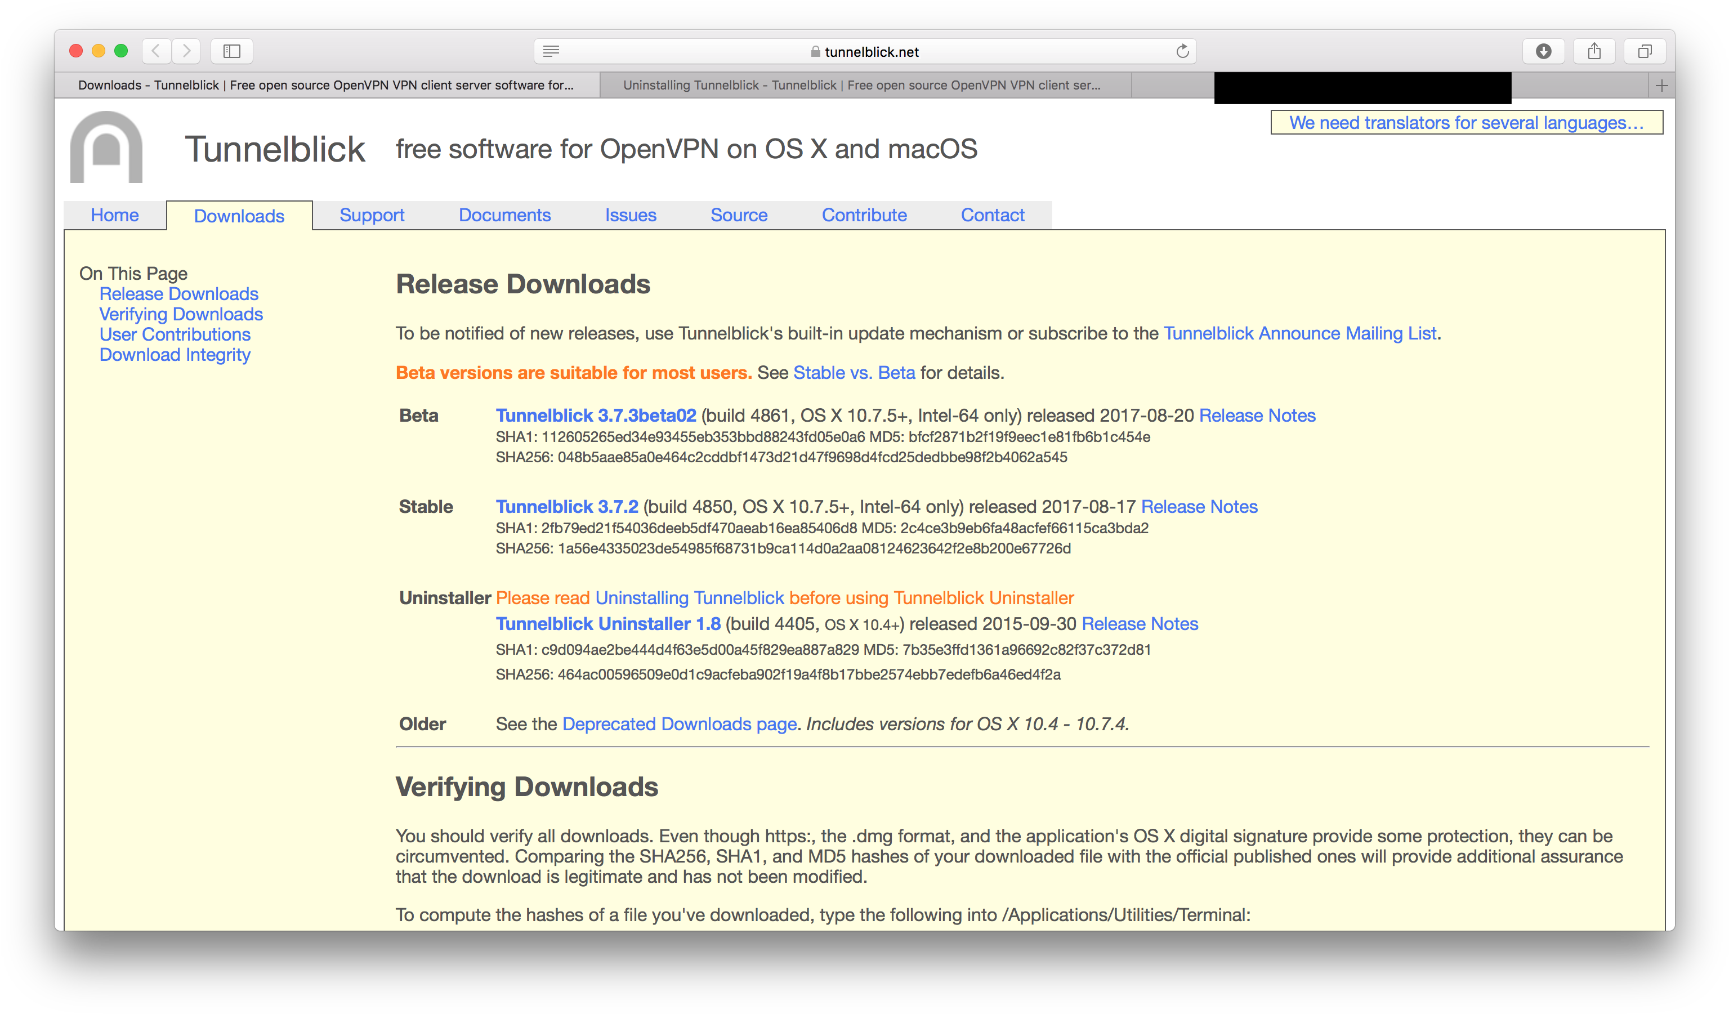Open Release Notes for the beta version
This screenshot has height=1014, width=1729.
point(1257,415)
